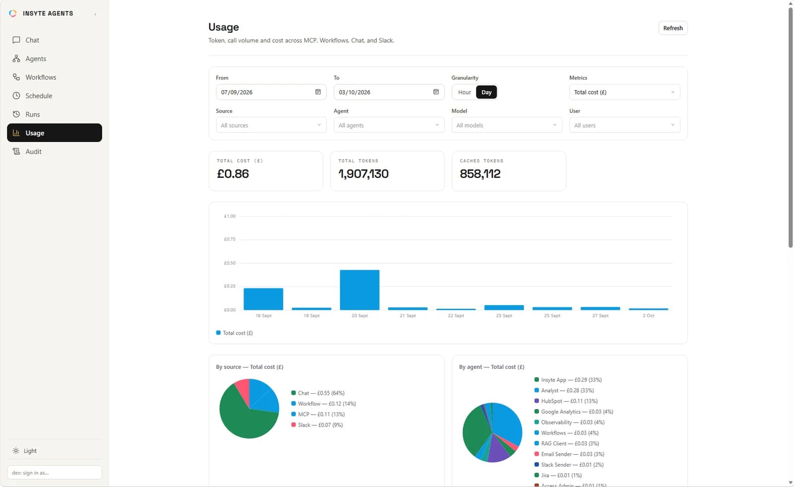Click the Refresh button
Screen dimensions: 794x487
673,28
